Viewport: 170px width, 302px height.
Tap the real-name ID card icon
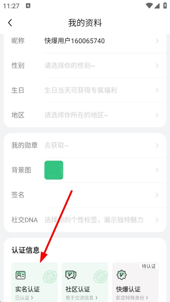point(21,275)
